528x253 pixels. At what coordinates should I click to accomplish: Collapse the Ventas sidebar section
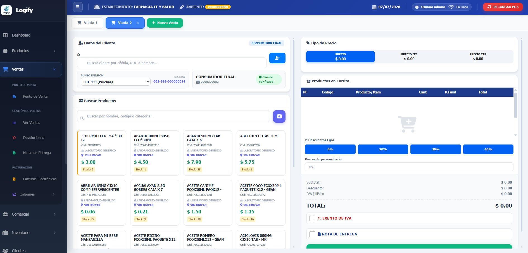tap(31, 69)
